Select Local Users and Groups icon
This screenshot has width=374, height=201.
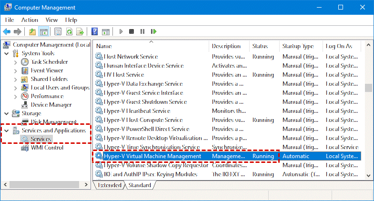[25, 88]
